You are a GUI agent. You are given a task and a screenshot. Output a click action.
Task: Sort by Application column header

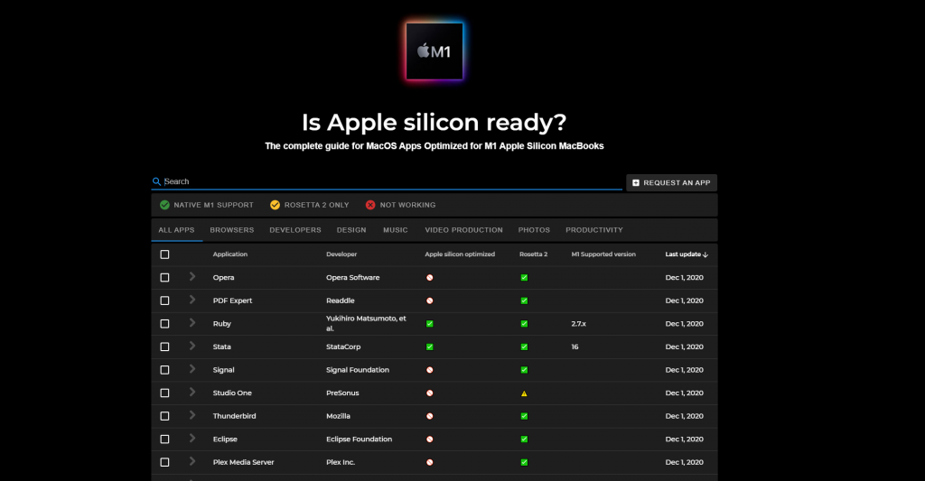[x=230, y=254]
